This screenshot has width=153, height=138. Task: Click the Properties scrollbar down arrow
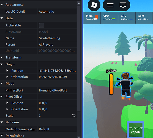coord(79,137)
